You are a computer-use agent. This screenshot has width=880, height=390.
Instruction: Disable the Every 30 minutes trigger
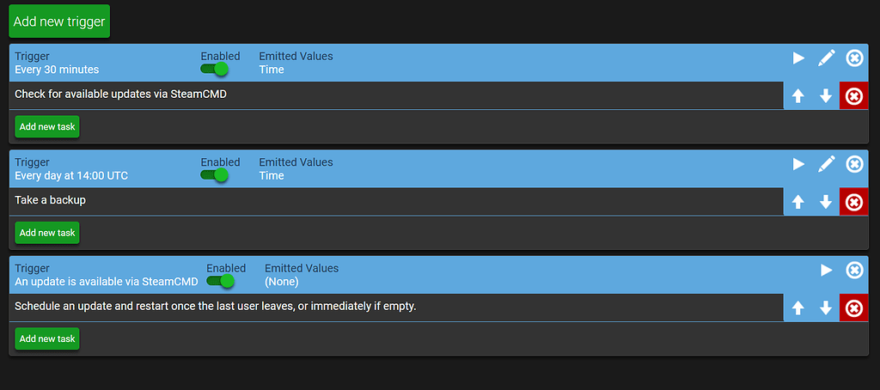pos(215,69)
